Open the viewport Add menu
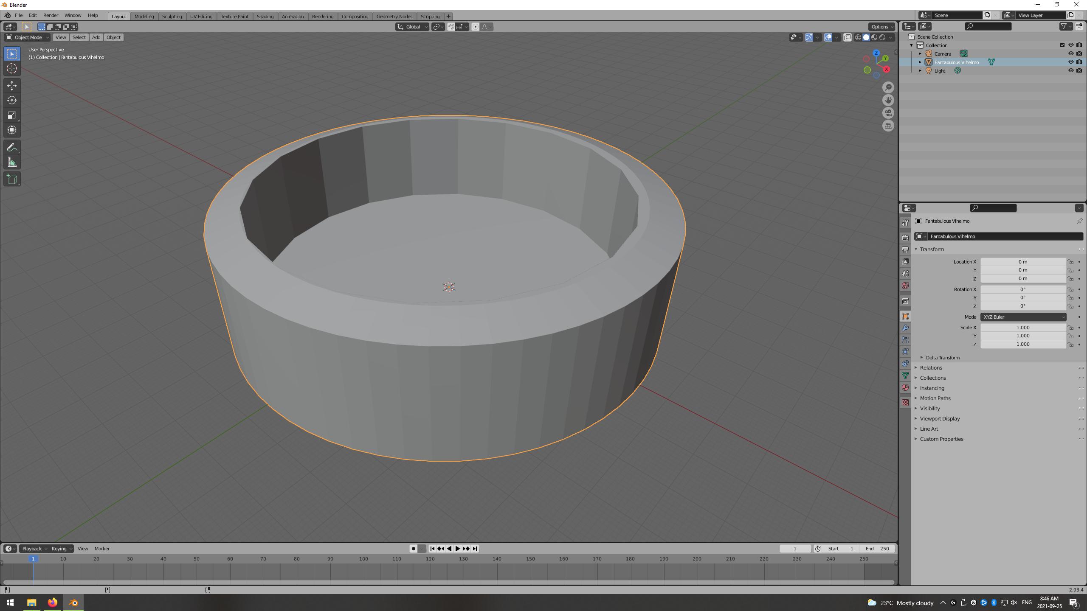Screen dimensions: 1087x611 point(96,37)
